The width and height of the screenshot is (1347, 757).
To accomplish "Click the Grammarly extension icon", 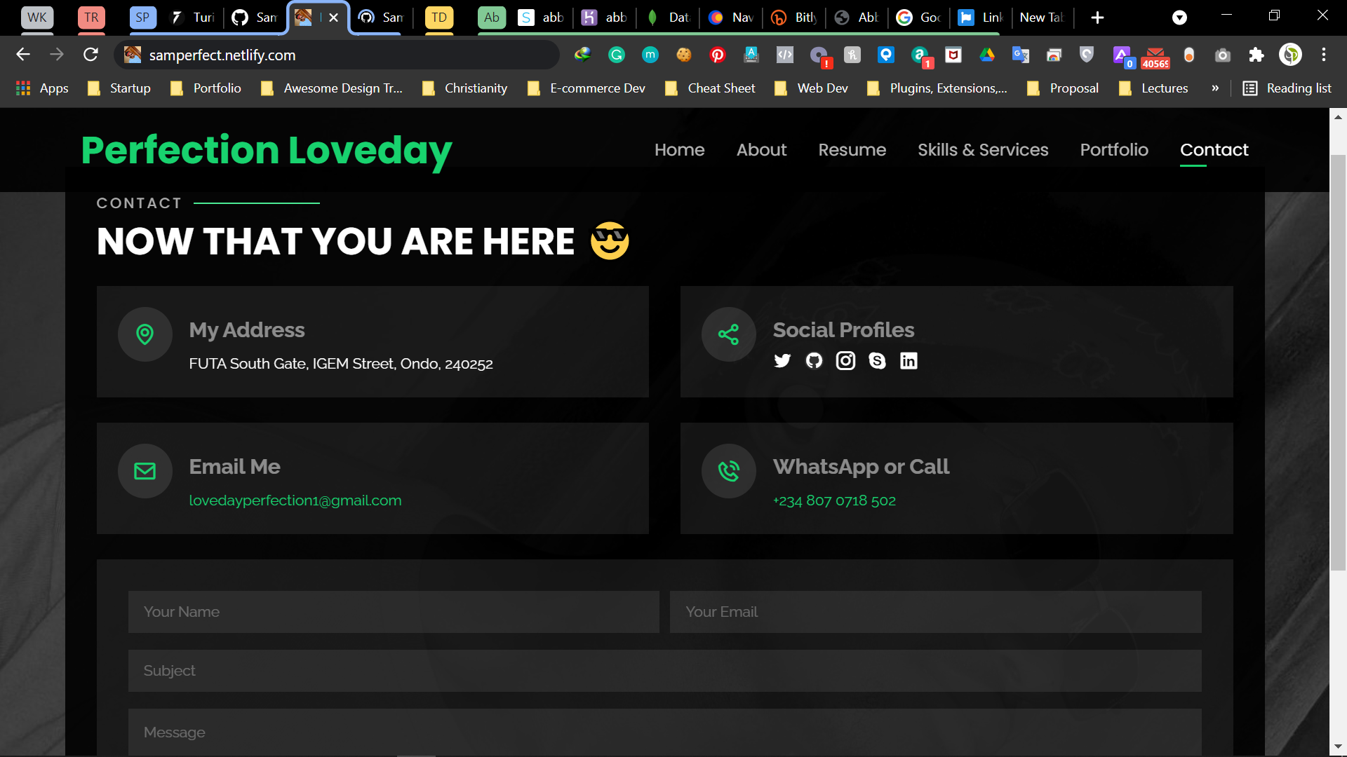I will click(617, 55).
